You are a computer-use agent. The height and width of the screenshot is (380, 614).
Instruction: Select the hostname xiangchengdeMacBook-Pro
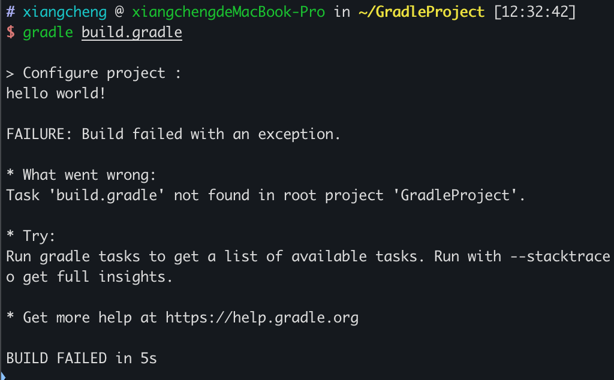pyautogui.click(x=228, y=12)
